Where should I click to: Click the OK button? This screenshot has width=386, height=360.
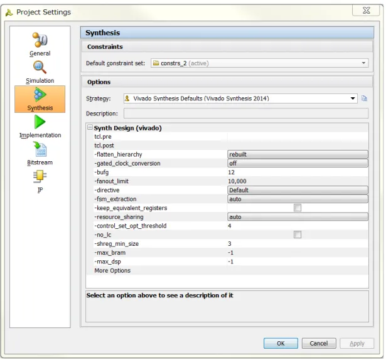click(x=281, y=343)
